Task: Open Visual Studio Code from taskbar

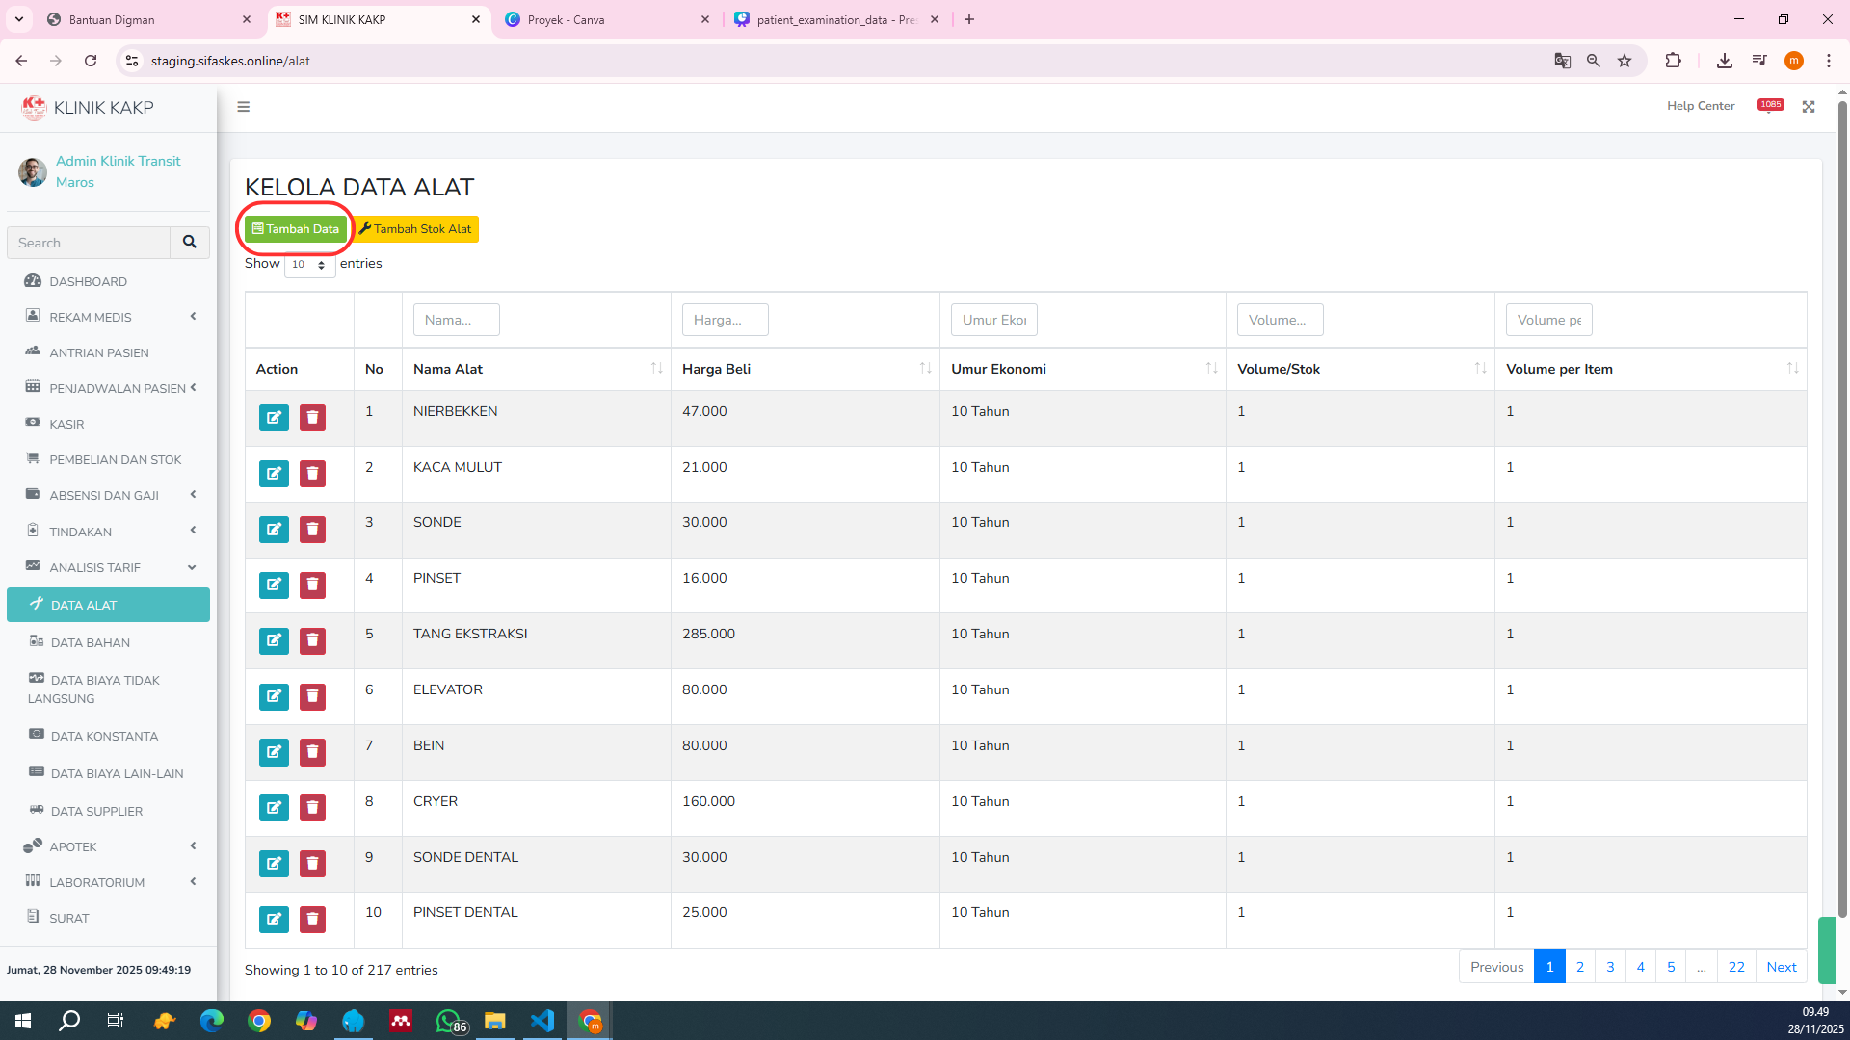Action: [x=542, y=1021]
